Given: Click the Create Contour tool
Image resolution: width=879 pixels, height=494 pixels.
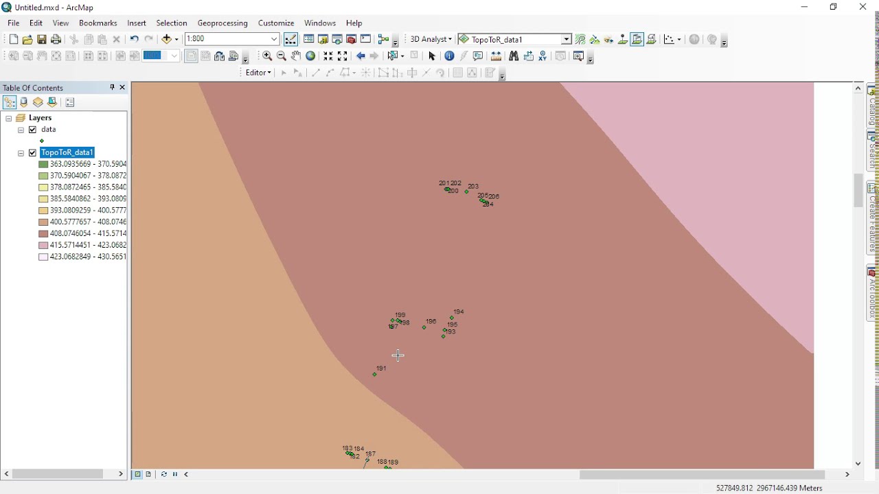Looking at the screenshot, I should [580, 39].
